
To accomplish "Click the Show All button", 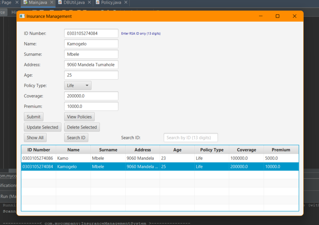I will click(x=35, y=138).
